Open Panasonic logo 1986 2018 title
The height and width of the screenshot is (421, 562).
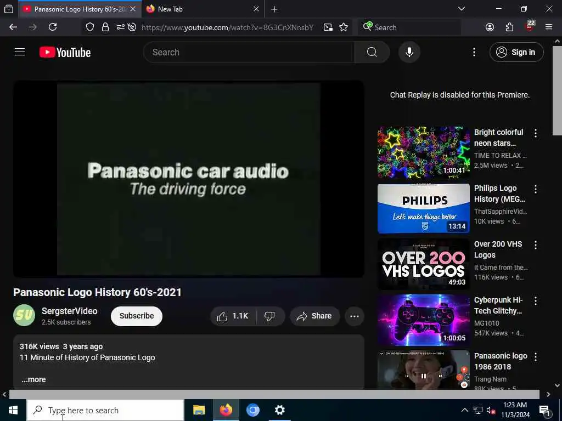coord(501,361)
